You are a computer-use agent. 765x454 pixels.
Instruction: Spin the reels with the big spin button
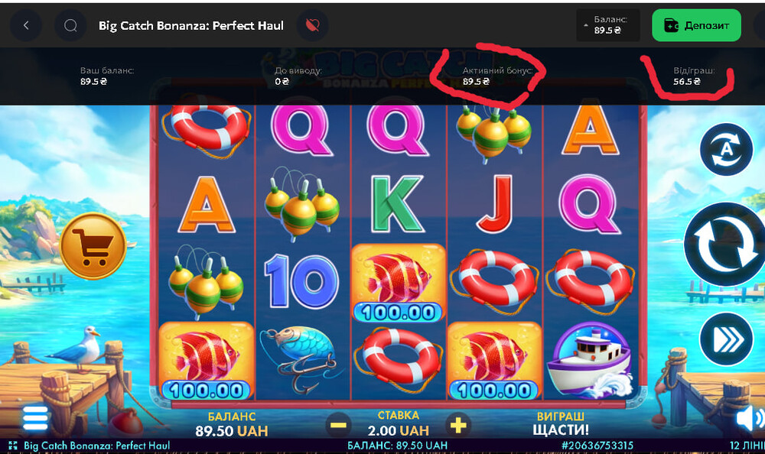(725, 245)
